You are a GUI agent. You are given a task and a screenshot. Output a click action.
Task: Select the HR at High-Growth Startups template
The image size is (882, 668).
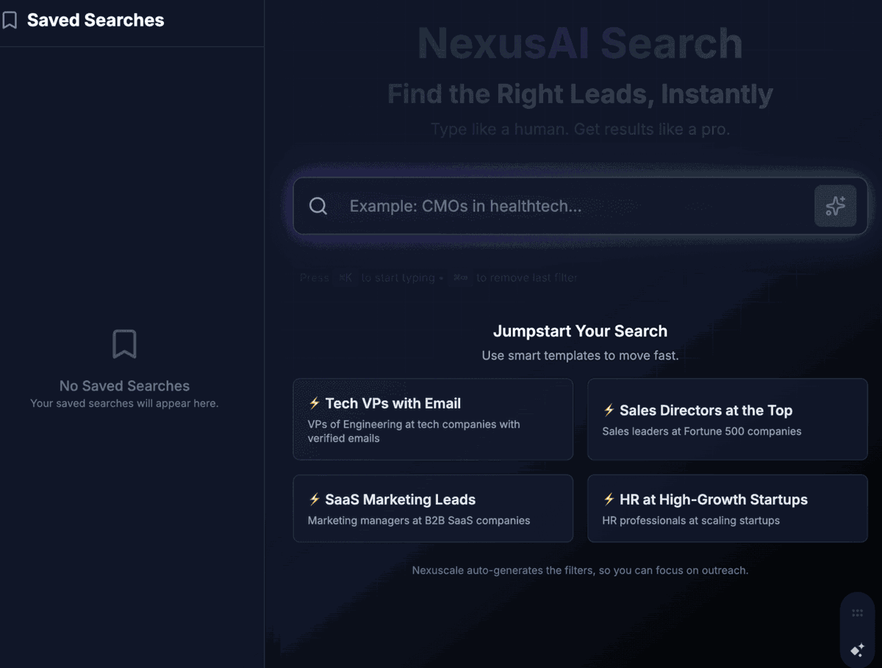pos(727,508)
